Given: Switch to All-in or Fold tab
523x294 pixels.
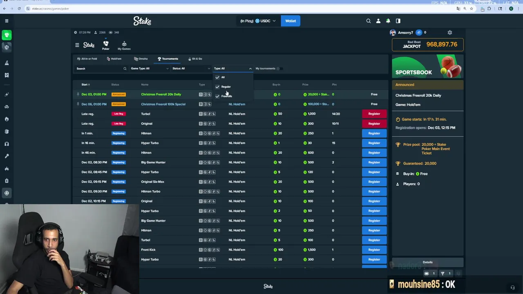Looking at the screenshot, I should 87,59.
